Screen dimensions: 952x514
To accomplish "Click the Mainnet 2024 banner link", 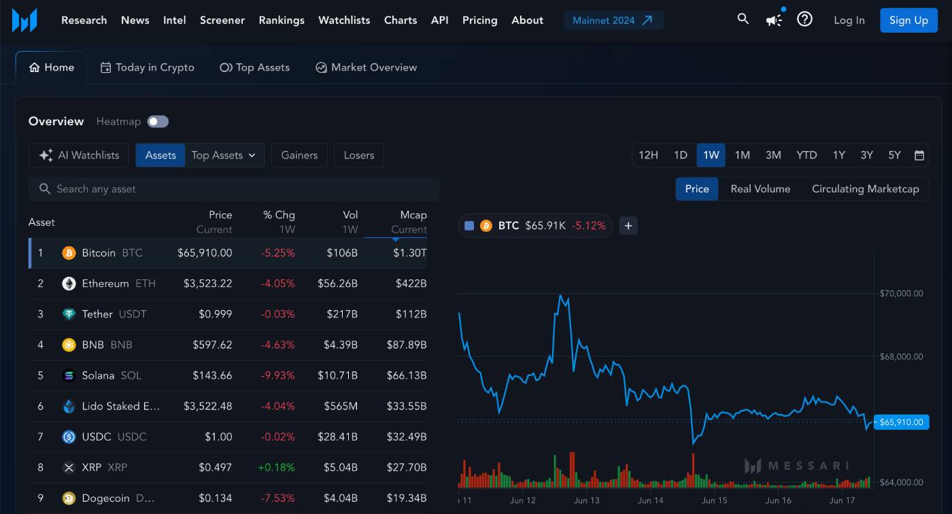I will point(613,20).
